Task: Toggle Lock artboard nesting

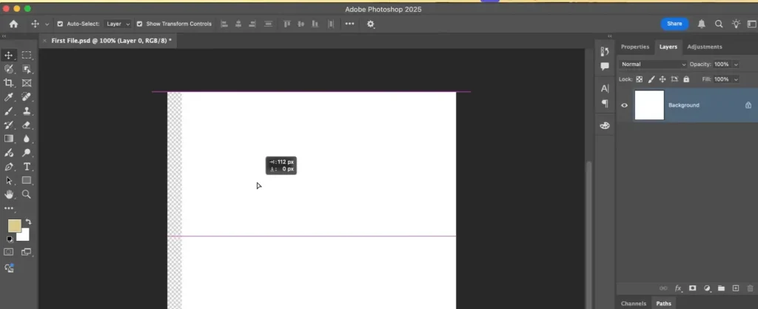Action: pyautogui.click(x=674, y=79)
